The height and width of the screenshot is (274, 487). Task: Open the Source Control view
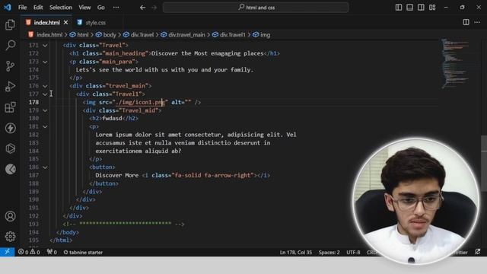click(x=10, y=66)
